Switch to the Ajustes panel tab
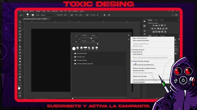 [x=150, y=20]
